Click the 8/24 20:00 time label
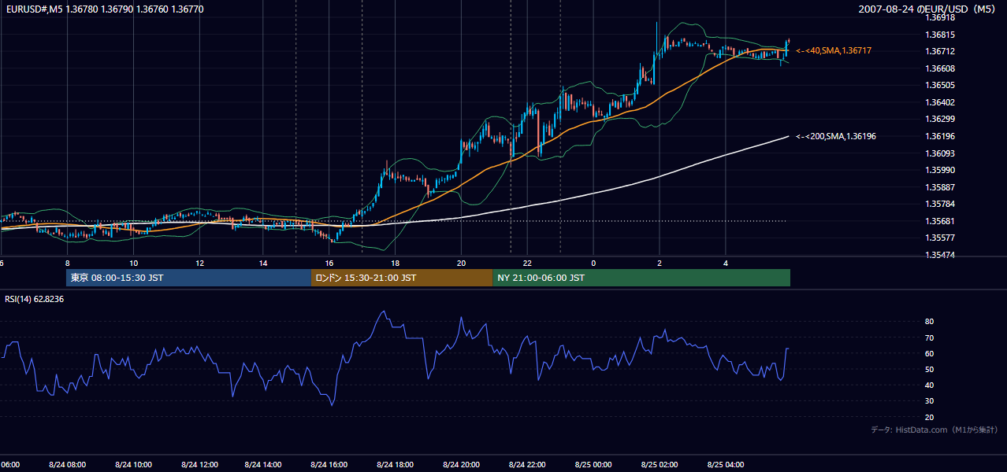Viewport: 1007px width, 472px height. (x=462, y=464)
